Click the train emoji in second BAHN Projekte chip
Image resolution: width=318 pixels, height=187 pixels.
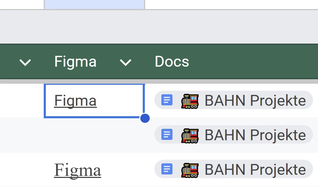[x=190, y=136]
